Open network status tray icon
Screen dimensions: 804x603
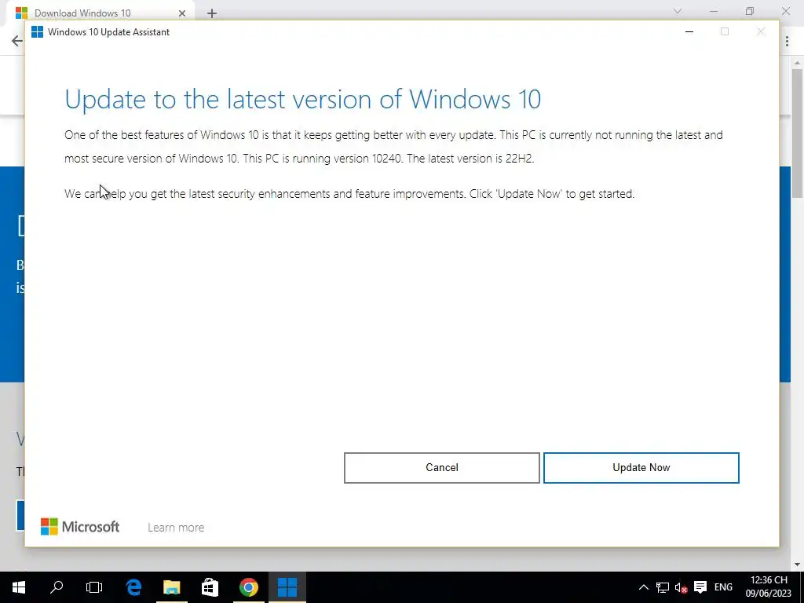pos(663,587)
